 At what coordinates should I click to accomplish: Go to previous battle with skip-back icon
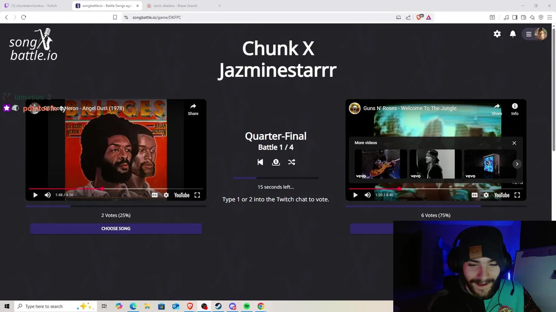coord(260,162)
